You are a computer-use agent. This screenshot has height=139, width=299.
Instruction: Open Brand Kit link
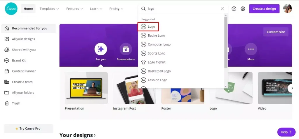[19, 60]
